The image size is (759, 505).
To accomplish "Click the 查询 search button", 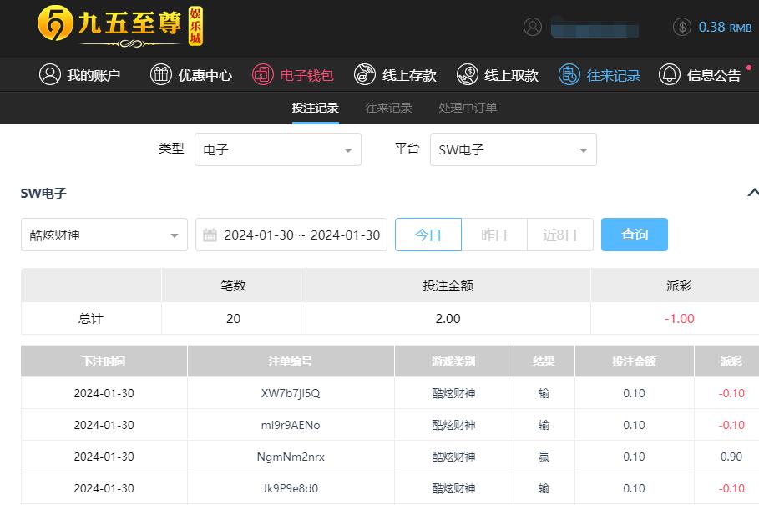I will pyautogui.click(x=634, y=235).
